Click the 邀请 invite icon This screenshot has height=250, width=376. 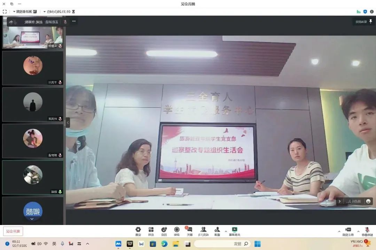tap(217, 231)
